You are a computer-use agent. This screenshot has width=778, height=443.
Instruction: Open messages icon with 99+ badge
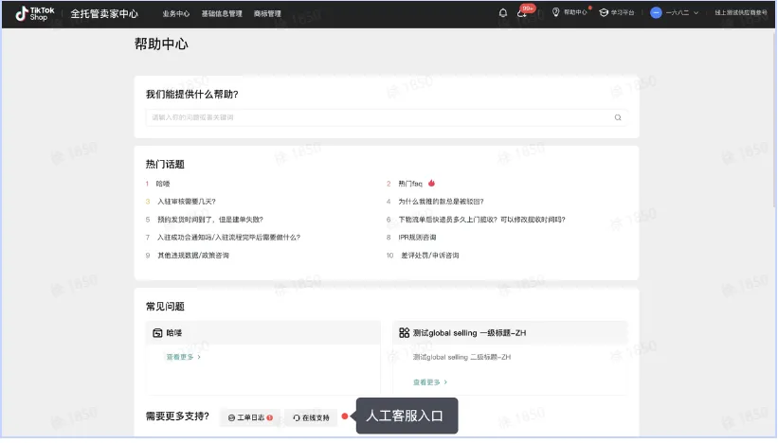[x=522, y=13]
